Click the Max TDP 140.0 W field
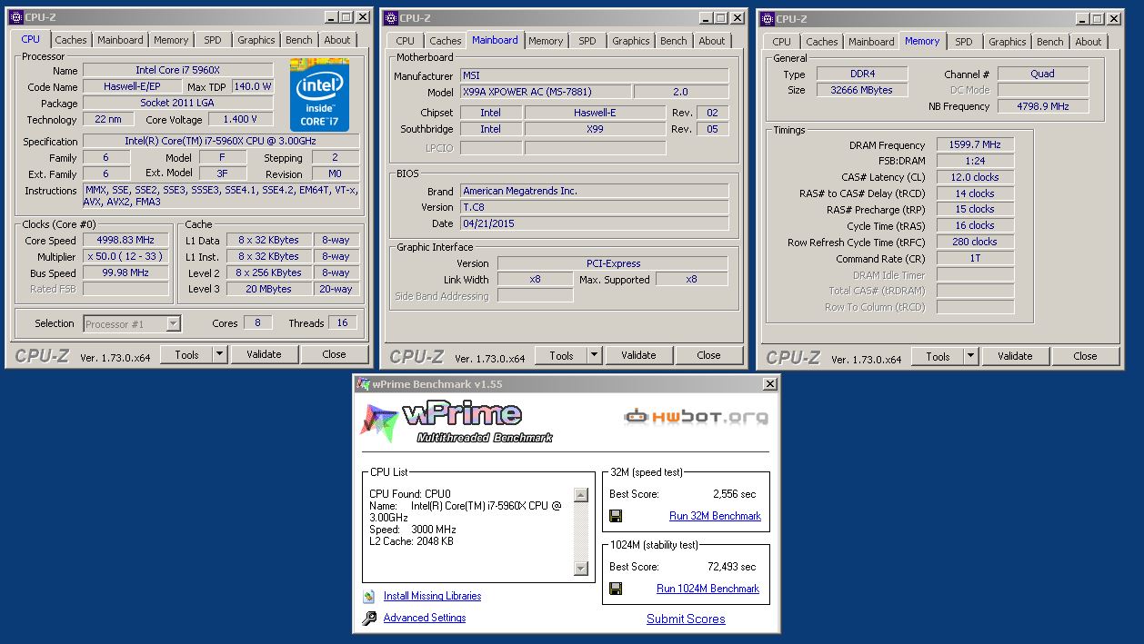1144x644 pixels. click(252, 86)
